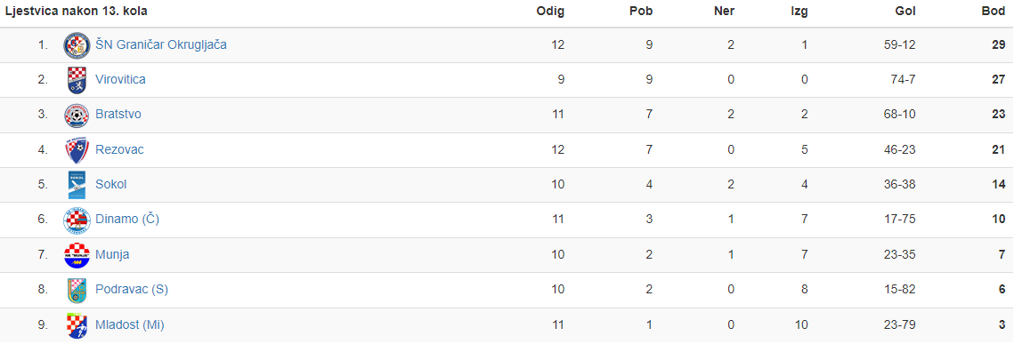Open the ŠN Graničar Okrugljača team link
Image resolution: width=1014 pixels, height=344 pixels.
(x=161, y=45)
